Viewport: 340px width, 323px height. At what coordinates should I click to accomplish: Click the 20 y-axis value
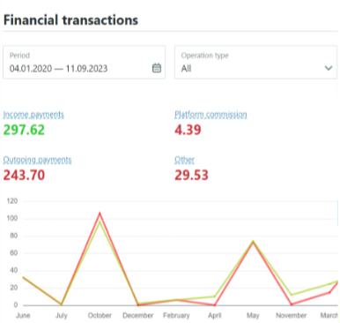click(x=14, y=288)
